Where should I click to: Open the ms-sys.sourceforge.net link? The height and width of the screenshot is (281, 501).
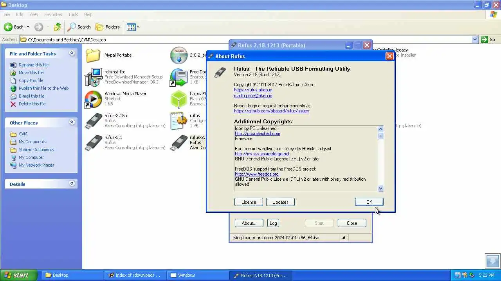(262, 154)
